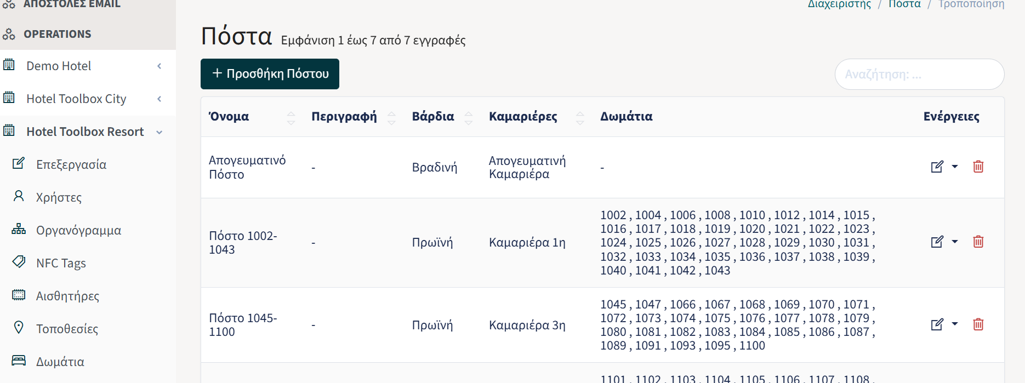Click the Απογευματινή Καμαριέρα cell
This screenshot has height=383, width=1025.
pyautogui.click(x=527, y=167)
